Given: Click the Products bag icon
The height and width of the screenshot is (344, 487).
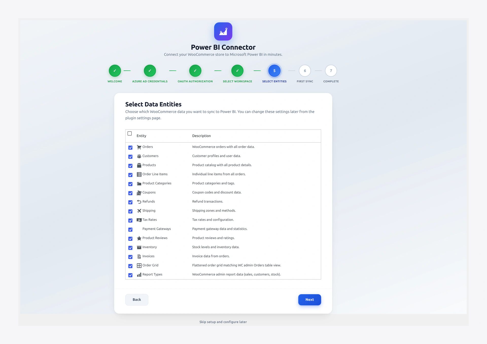Looking at the screenshot, I should 139,165.
